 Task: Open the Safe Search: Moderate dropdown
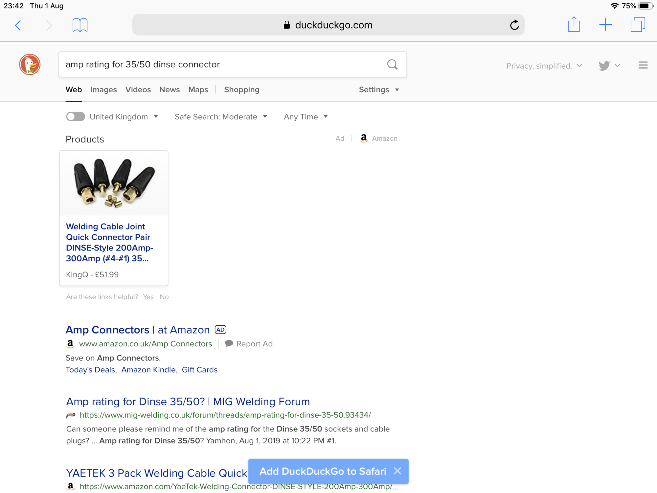[x=221, y=117]
